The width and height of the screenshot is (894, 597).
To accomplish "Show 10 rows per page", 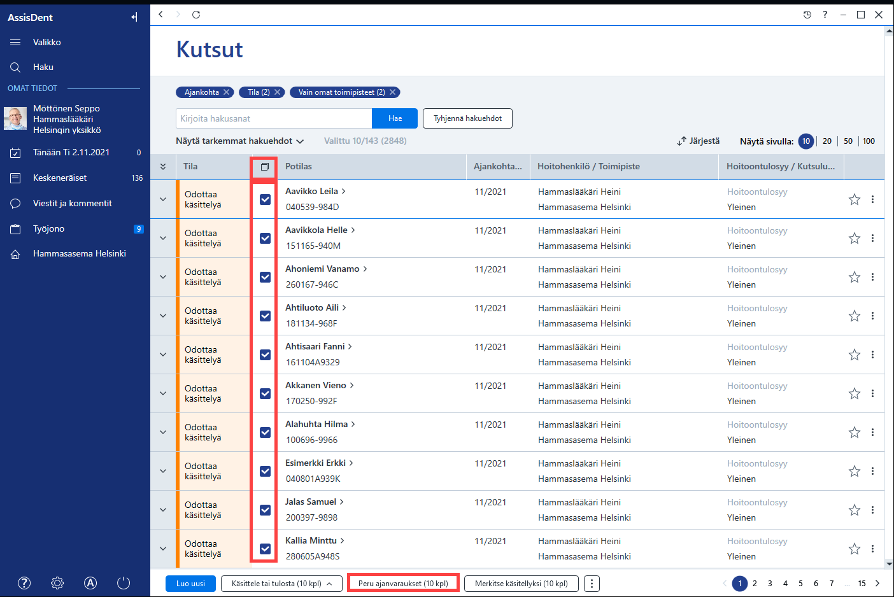I will pyautogui.click(x=806, y=141).
